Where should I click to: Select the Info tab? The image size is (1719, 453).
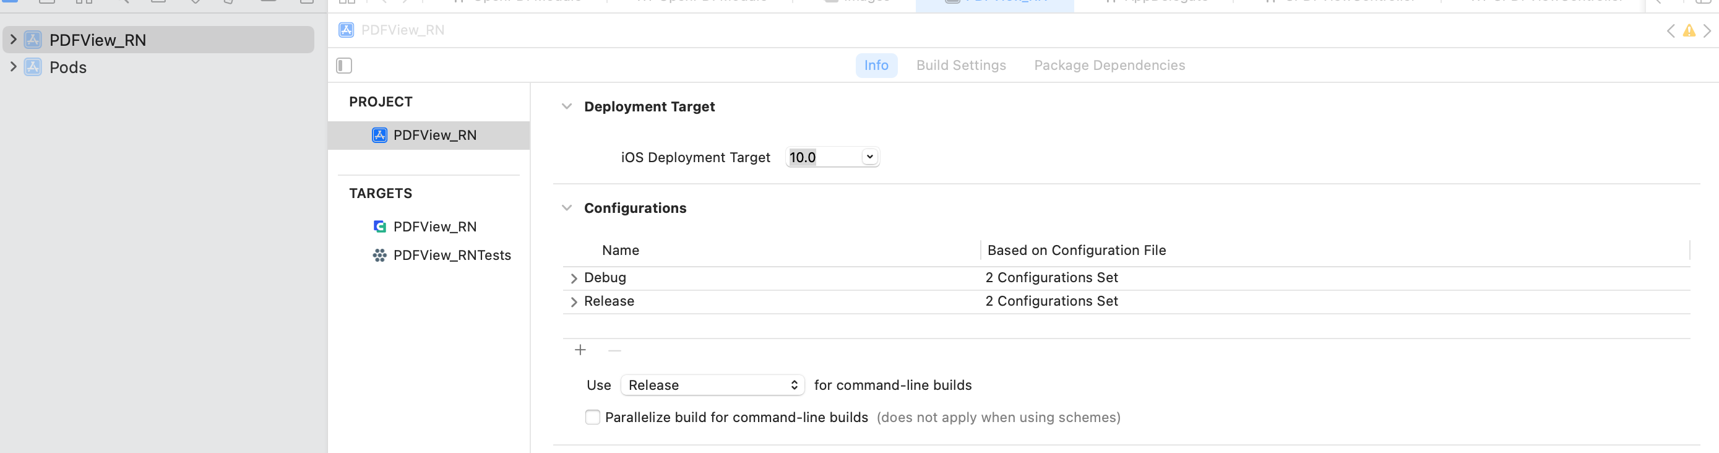[x=876, y=66]
